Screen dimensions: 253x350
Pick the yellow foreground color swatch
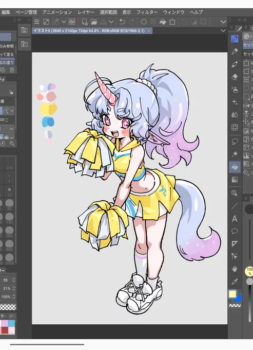(x=232, y=294)
